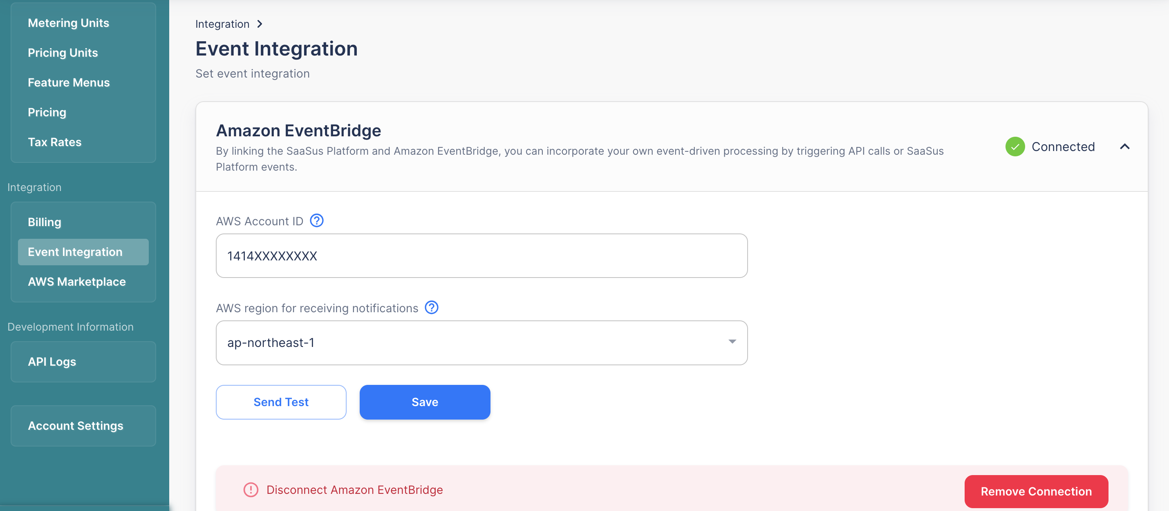Open Account Settings

click(x=75, y=426)
